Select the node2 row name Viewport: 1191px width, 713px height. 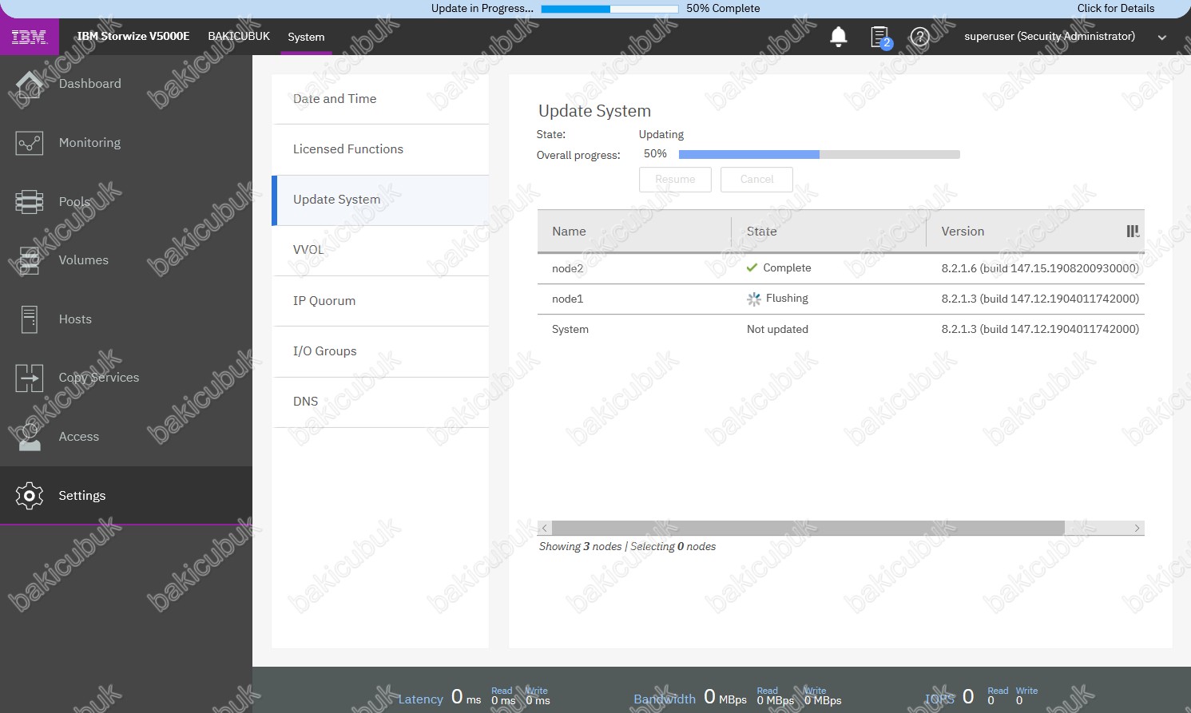[x=567, y=269]
